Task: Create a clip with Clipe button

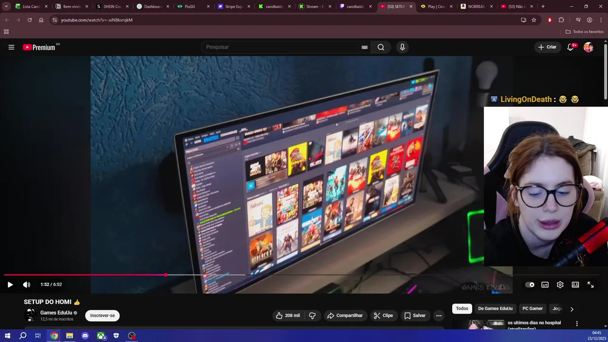Action: click(383, 315)
